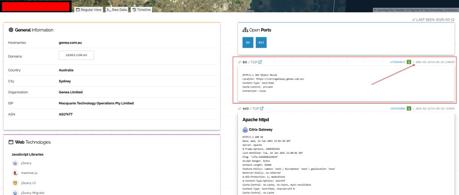Image resolution: width=459 pixels, height=195 pixels.
Task: Click the hash link -1770249672
Action: point(397,62)
